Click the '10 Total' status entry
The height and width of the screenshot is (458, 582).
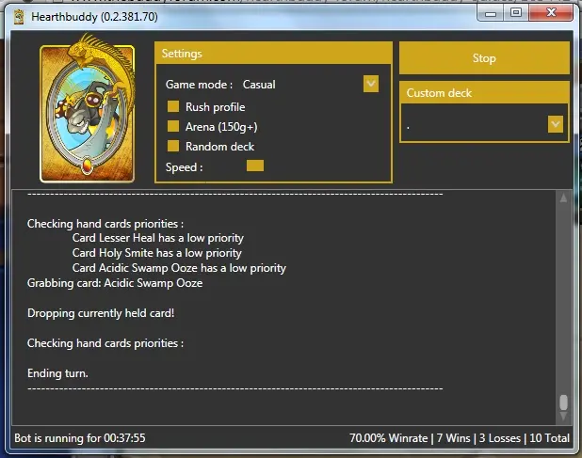pyautogui.click(x=549, y=438)
